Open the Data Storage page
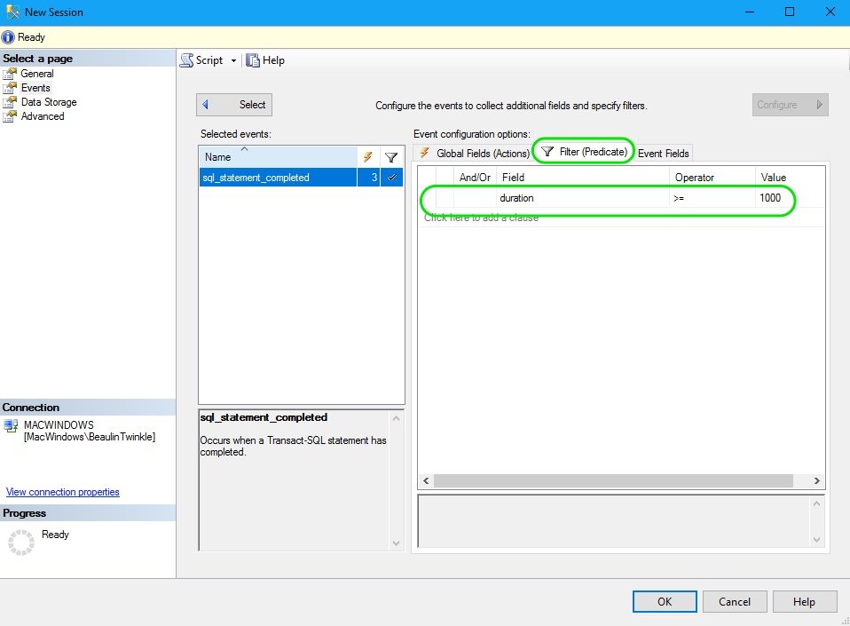 click(x=49, y=101)
